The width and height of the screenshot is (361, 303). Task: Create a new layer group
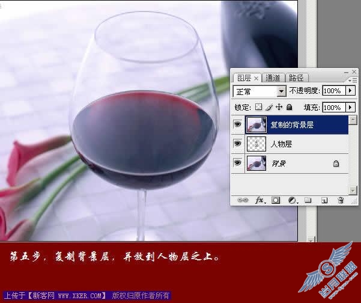pos(308,200)
